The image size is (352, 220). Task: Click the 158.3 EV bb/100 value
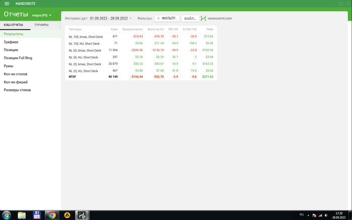193,43
